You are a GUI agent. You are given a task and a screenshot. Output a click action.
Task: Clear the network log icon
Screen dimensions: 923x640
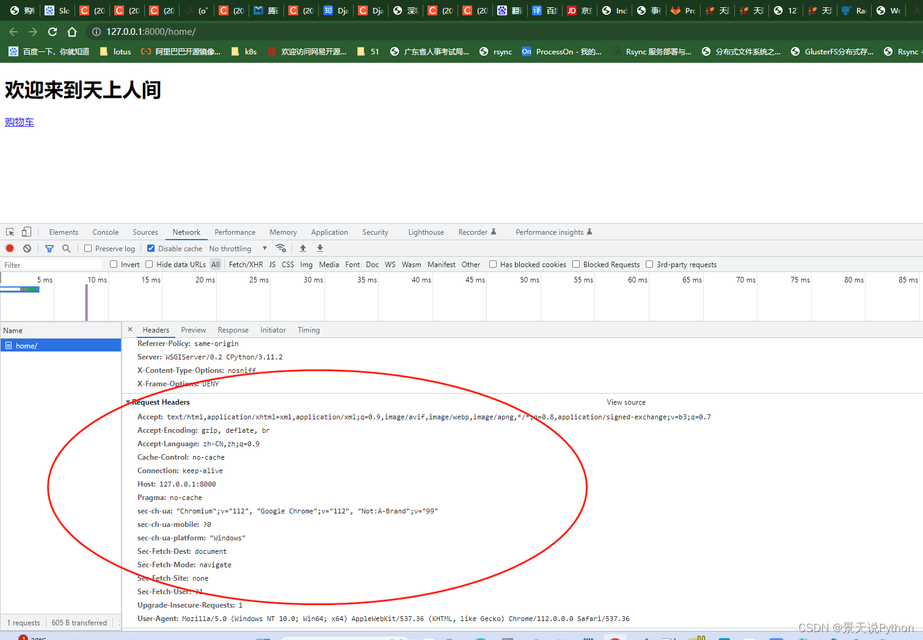(x=27, y=248)
